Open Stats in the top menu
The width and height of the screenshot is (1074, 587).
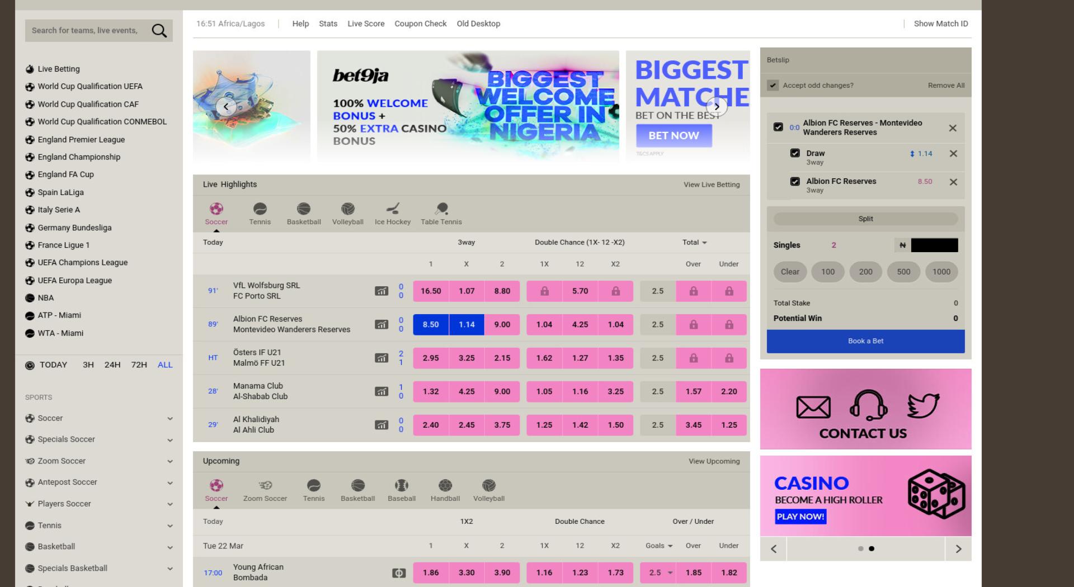[328, 23]
